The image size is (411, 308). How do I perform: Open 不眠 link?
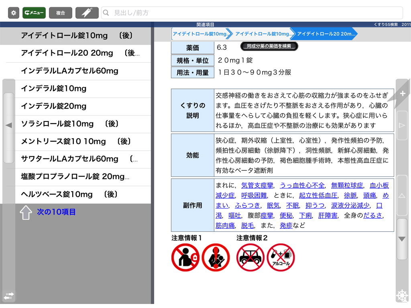point(293,205)
